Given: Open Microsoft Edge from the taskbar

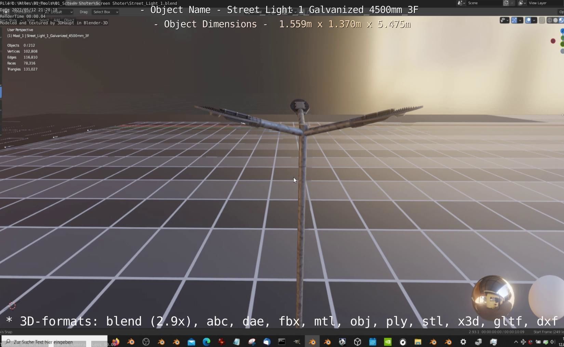Looking at the screenshot, I should [x=206, y=342].
